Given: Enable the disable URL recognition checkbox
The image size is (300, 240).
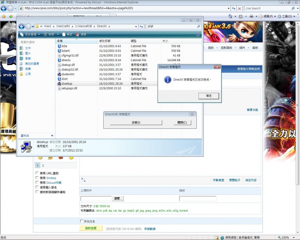Looking at the screenshot, I should [x=37, y=173].
